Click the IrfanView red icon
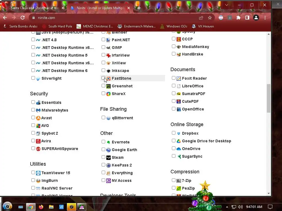 [108, 55]
